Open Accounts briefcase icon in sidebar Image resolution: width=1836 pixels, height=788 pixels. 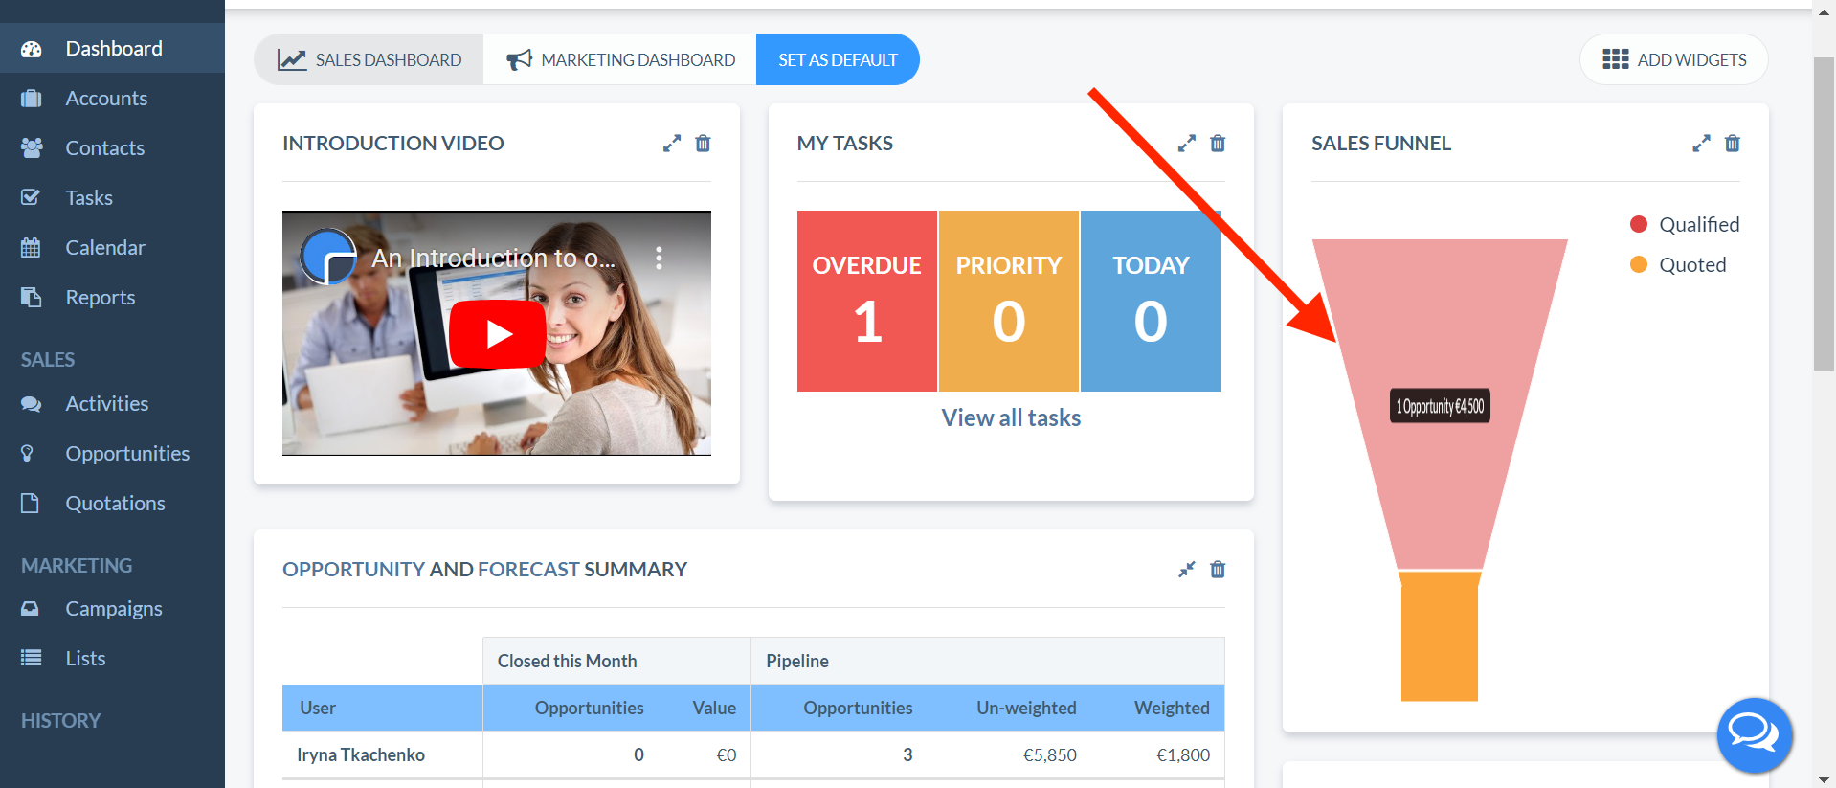pyautogui.click(x=32, y=98)
